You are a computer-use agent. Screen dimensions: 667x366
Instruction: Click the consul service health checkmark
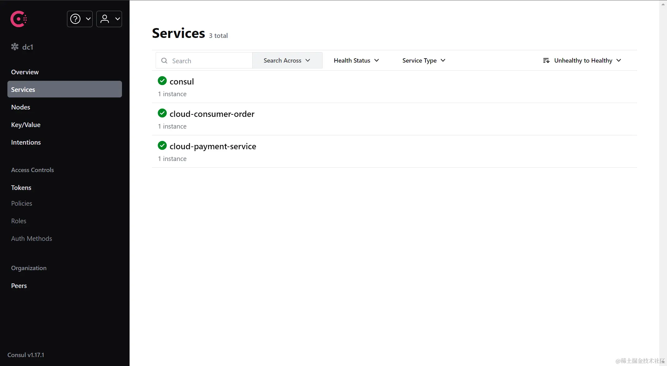coord(162,81)
